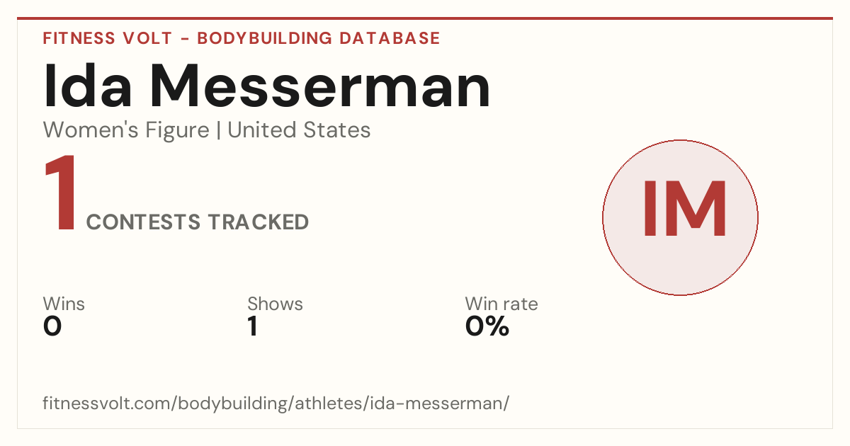Click the Fitness Volt Bodybuilding Database header
Viewport: 850px width, 446px height.
pos(242,38)
